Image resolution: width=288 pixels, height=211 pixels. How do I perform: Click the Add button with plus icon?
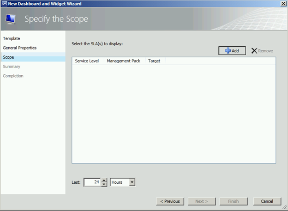tap(232, 51)
